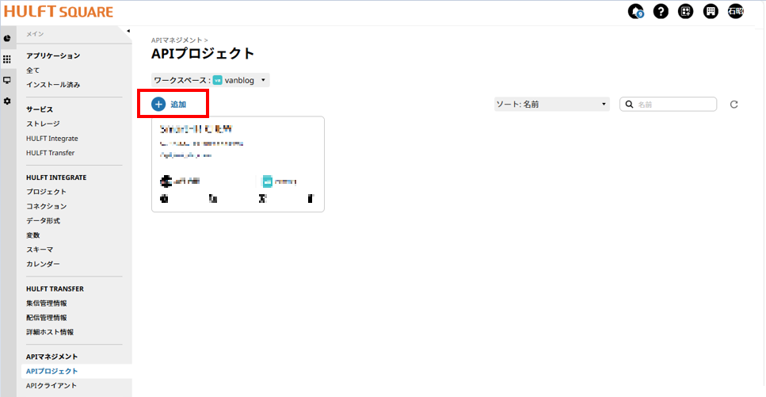This screenshot has height=397, width=766.
Task: Open the workspace vanblog dropdown
Action: [x=211, y=80]
